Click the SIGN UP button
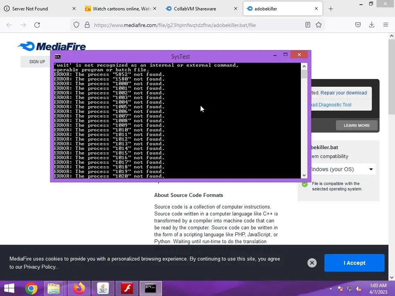395x296 pixels. 37,62
